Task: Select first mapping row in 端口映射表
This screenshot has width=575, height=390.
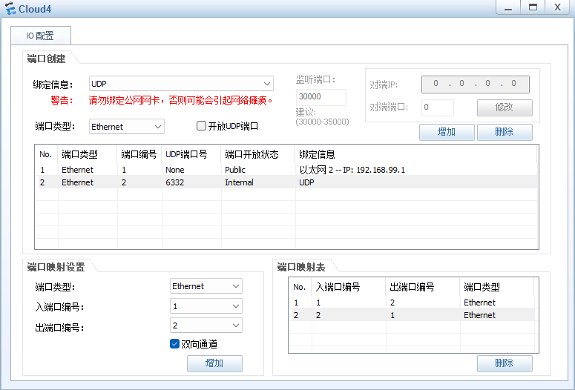Action: coord(412,303)
